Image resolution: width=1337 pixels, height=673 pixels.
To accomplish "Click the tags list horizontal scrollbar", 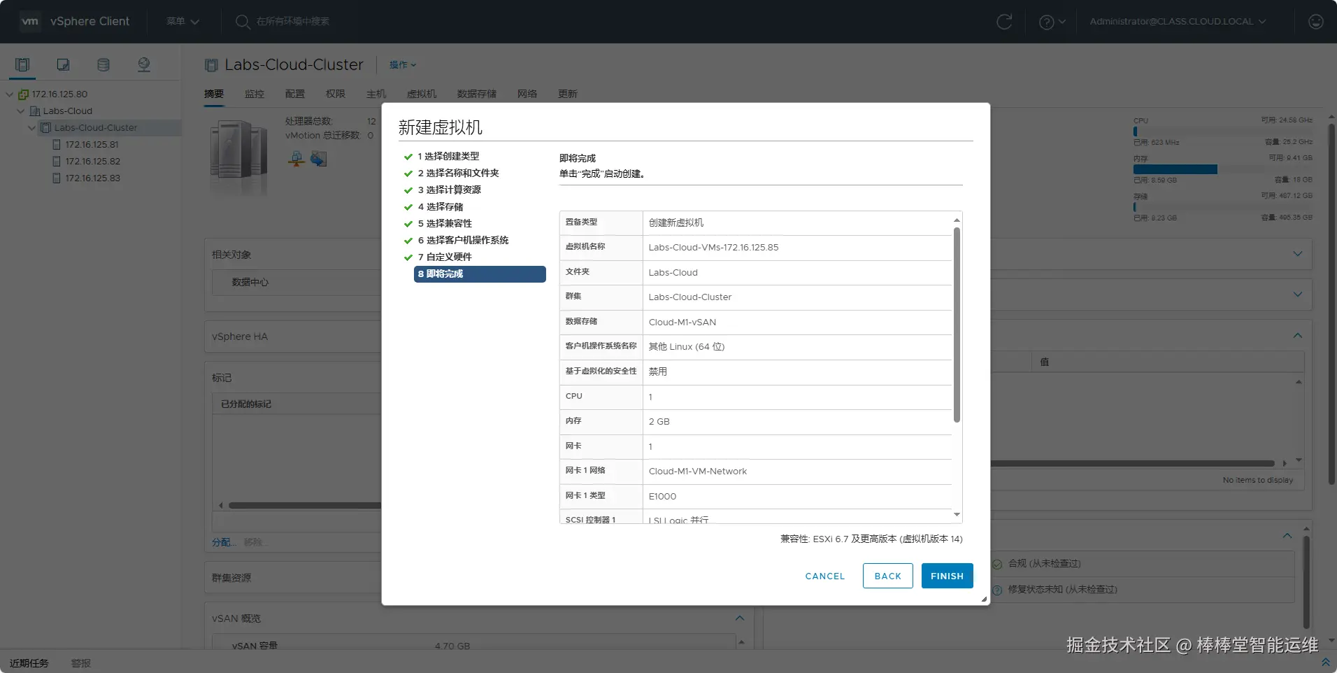I will 304,505.
